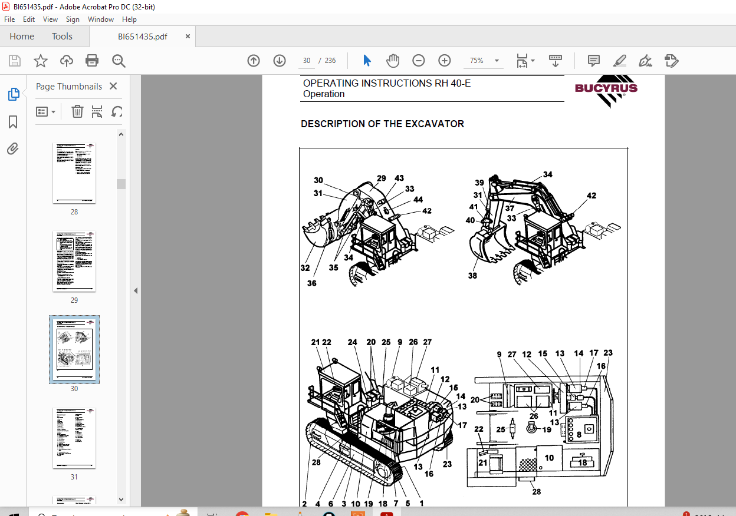
Task: Open the edit PDF stamp tool
Action: (671, 61)
